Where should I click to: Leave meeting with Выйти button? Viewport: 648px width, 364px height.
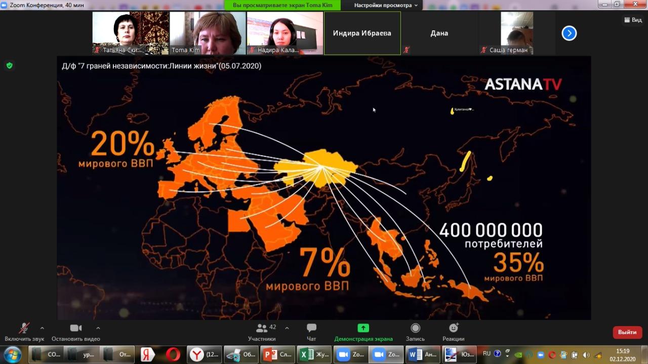tap(627, 332)
